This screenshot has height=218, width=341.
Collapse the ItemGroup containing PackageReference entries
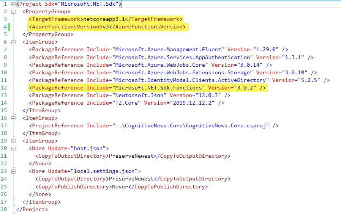13,42
